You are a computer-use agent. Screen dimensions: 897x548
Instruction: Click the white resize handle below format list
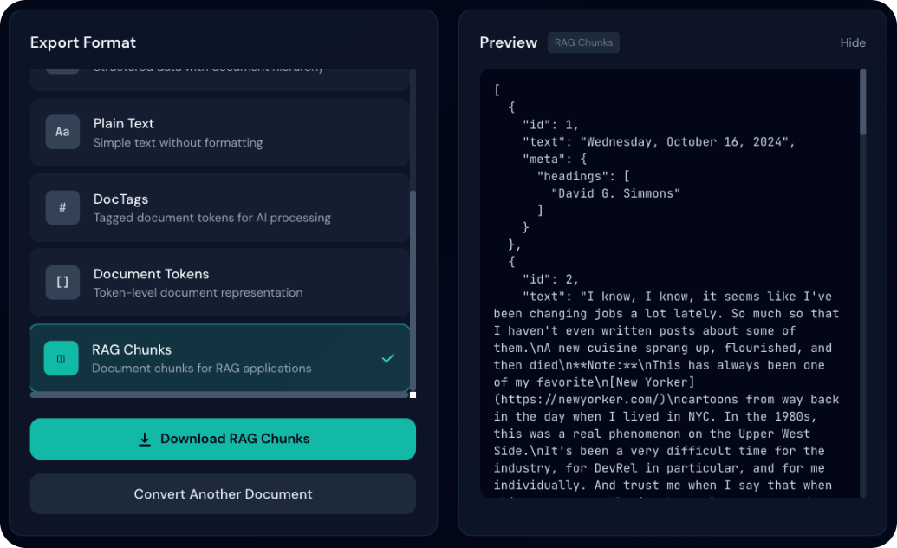coord(413,395)
